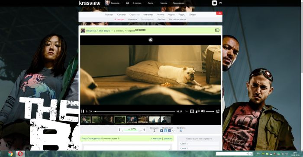Open the audio track voice icon

(x=197, y=111)
